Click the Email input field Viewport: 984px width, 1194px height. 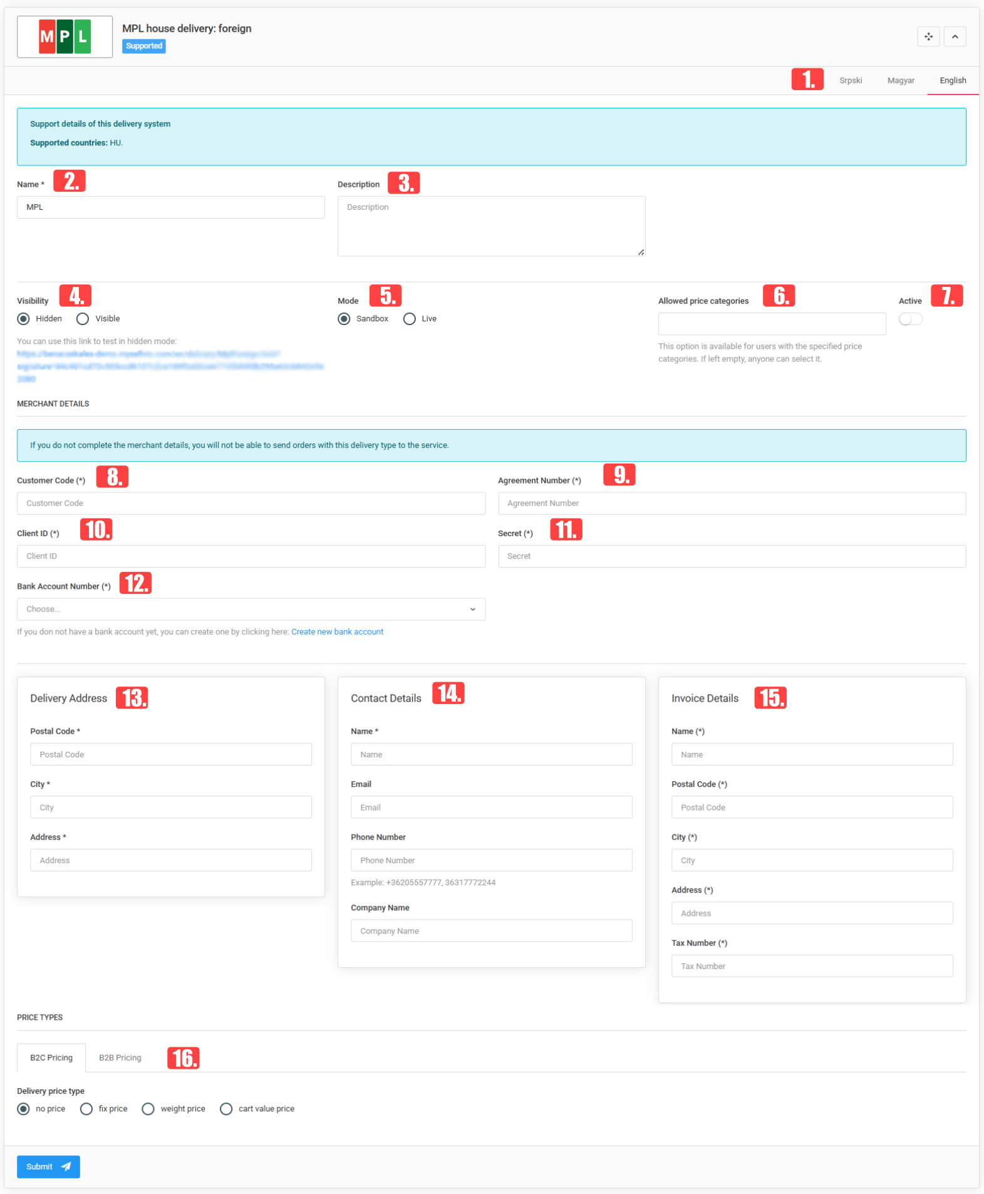click(x=492, y=807)
